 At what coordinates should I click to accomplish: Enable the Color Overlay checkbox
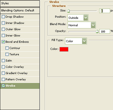(3, 67)
